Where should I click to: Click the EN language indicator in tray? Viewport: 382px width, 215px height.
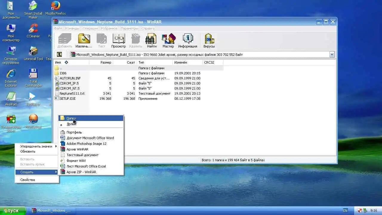click(x=345, y=211)
